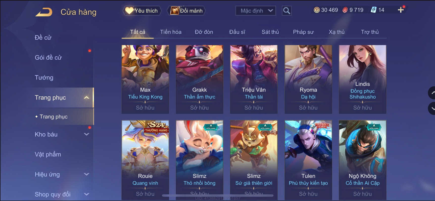Switch to the Pháp sư tab

tap(303, 32)
